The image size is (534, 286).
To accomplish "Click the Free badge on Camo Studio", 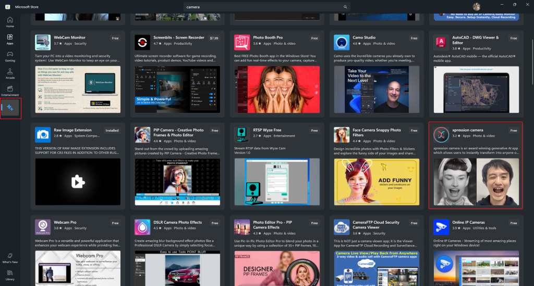I will tap(414, 38).
